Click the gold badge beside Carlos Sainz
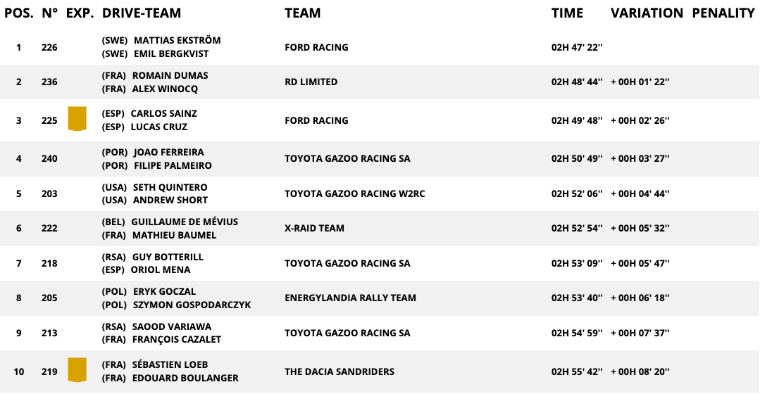This screenshot has height=394, width=760. (x=77, y=119)
